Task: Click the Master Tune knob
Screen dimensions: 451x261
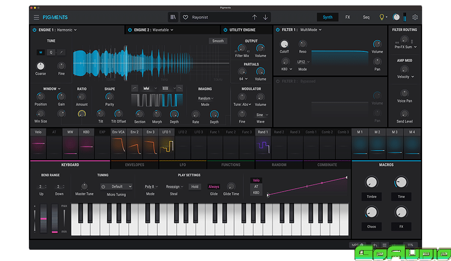Action: (x=84, y=187)
